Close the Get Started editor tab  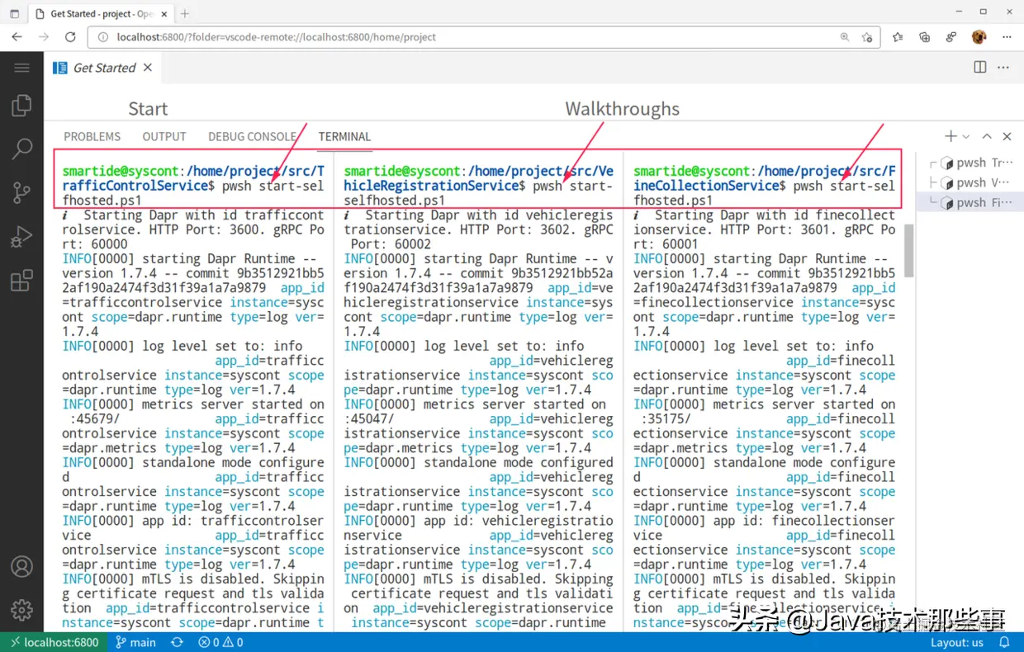[x=148, y=68]
